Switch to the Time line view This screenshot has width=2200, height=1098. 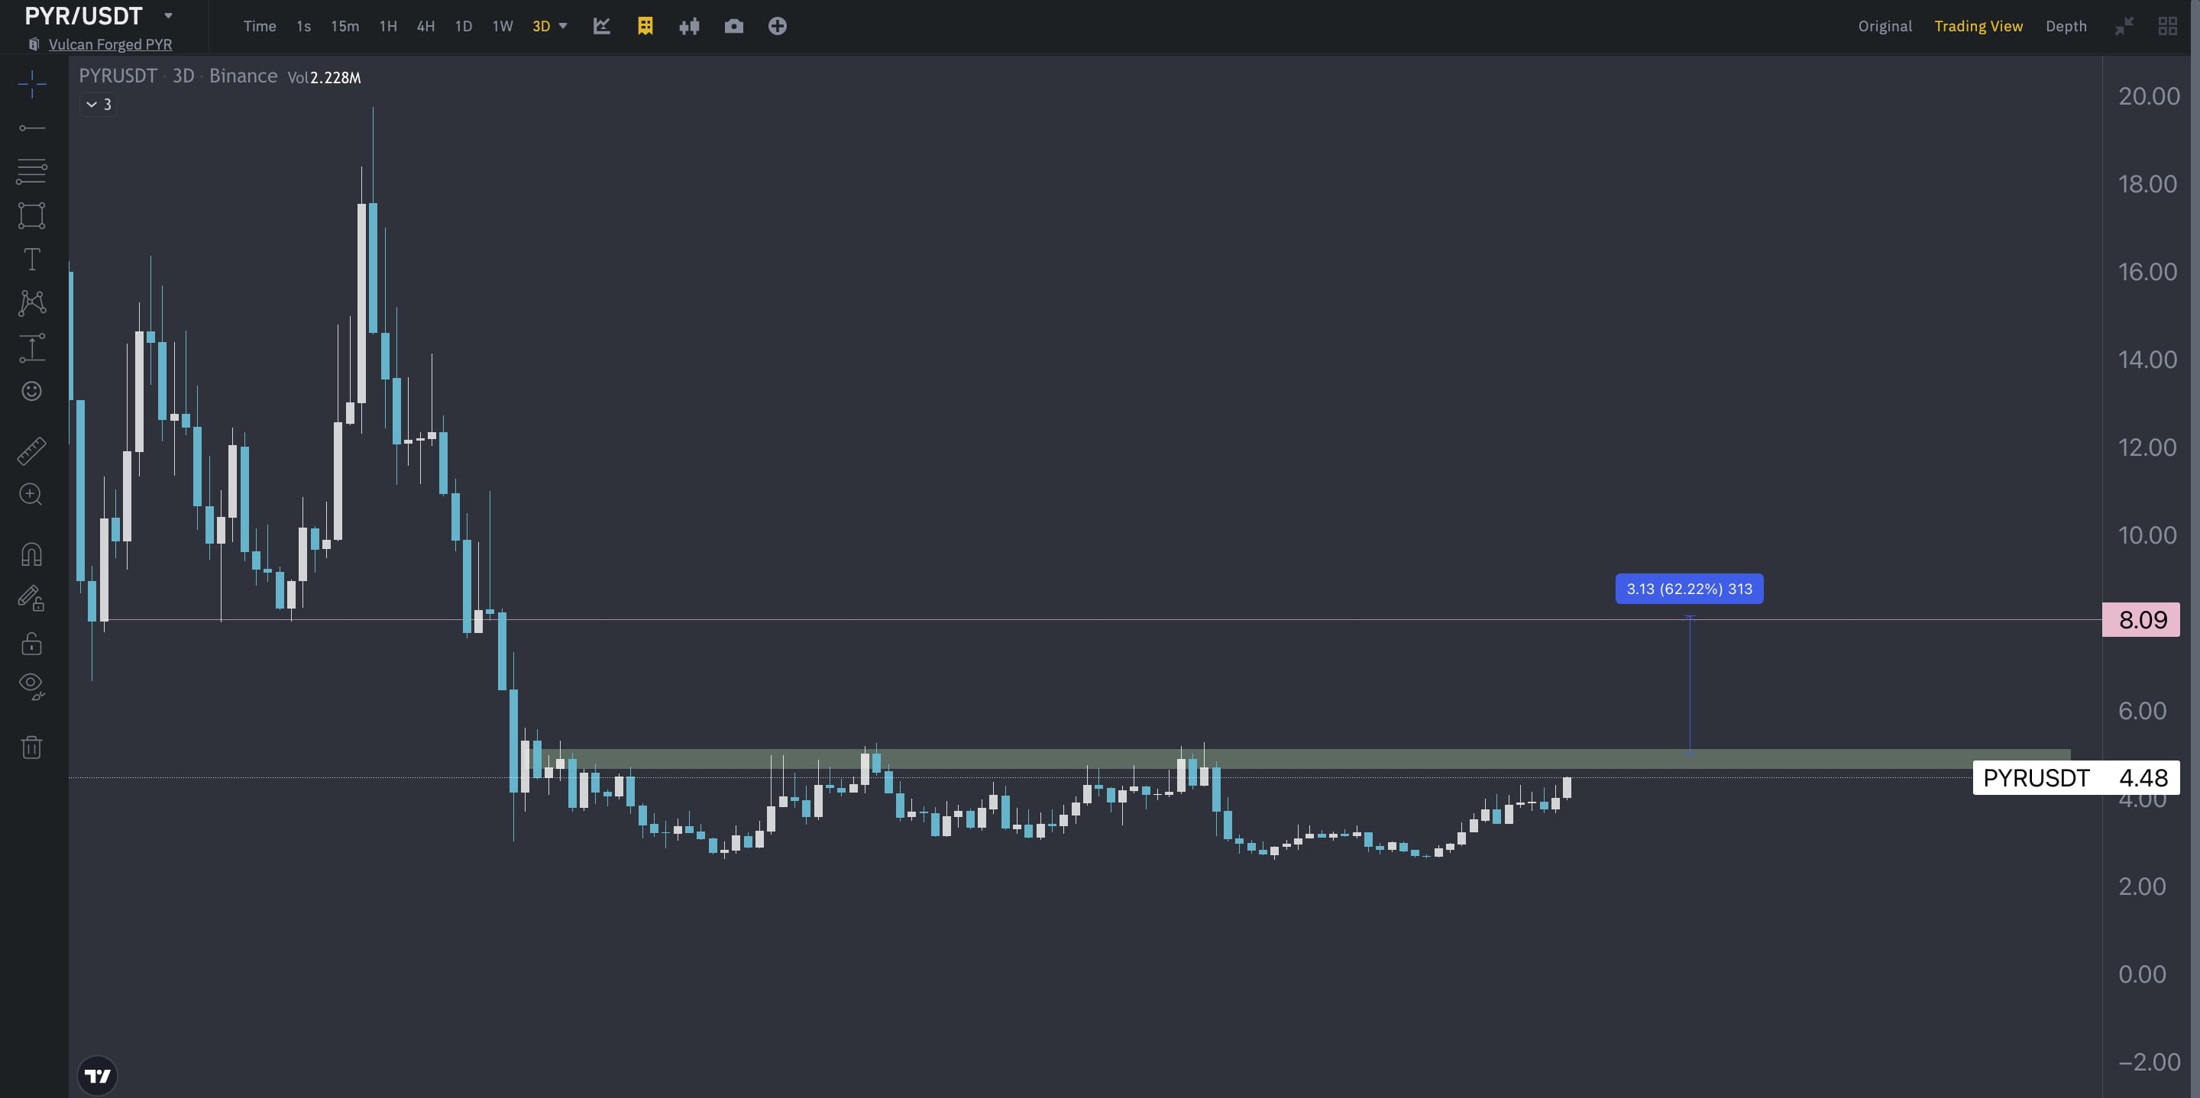tap(260, 27)
